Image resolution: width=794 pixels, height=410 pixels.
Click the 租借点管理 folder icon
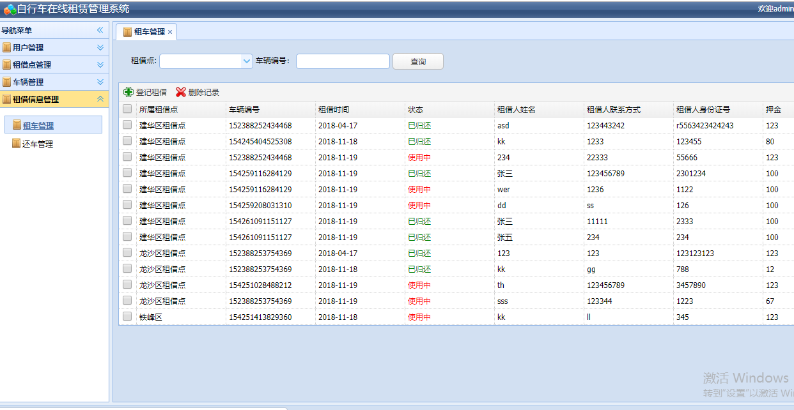tap(7, 65)
